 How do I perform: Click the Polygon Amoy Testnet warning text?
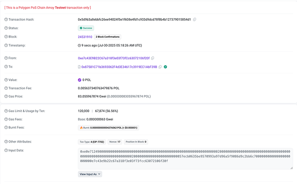point(48,8)
